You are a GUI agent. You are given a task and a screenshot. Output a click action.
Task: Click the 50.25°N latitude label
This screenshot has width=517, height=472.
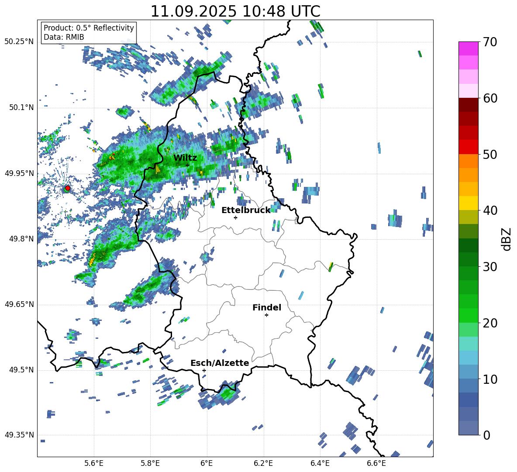click(19, 42)
